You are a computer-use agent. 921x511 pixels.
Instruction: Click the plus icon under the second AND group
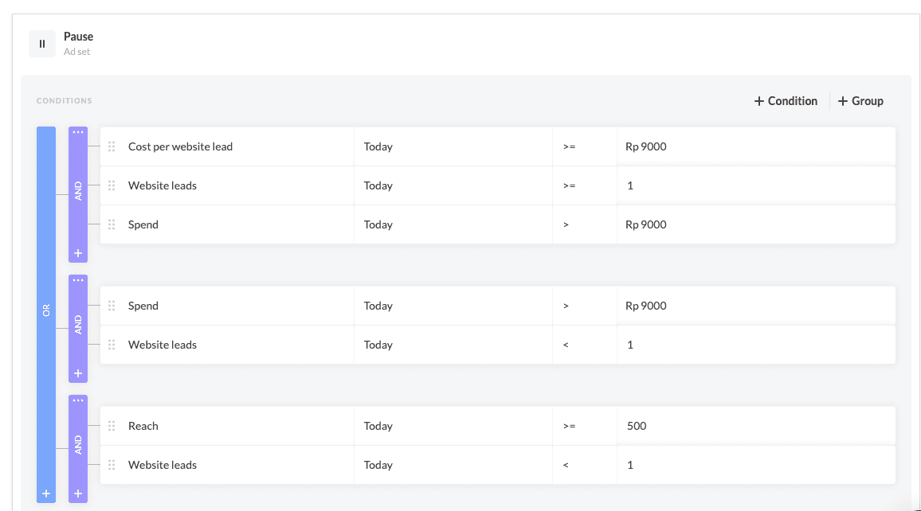[77, 373]
